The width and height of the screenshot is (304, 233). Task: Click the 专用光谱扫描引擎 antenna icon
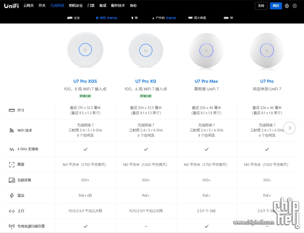12,226
